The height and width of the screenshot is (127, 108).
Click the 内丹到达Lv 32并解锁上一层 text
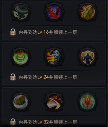(x=48, y=122)
